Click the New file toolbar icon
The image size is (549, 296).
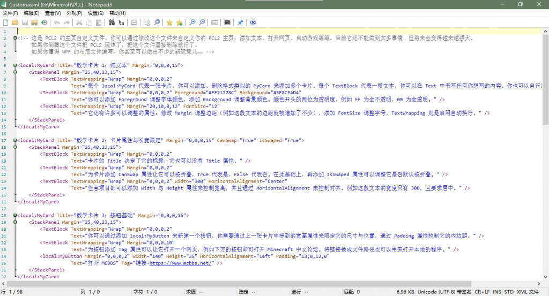5,22
